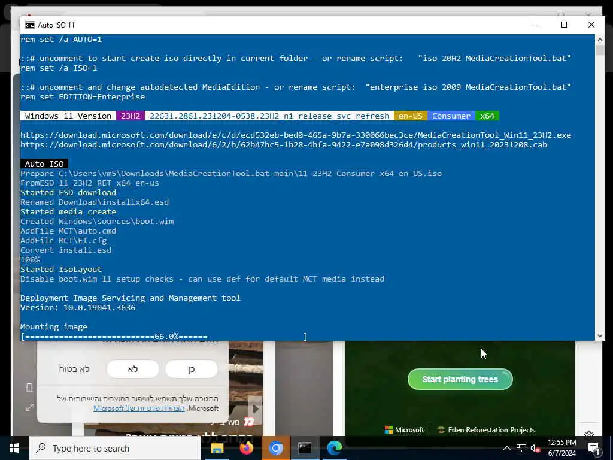Image resolution: width=613 pixels, height=460 pixels.
Task: Click the MediaCreationTool_Win11_23H2.exe download URL
Action: [296, 135]
